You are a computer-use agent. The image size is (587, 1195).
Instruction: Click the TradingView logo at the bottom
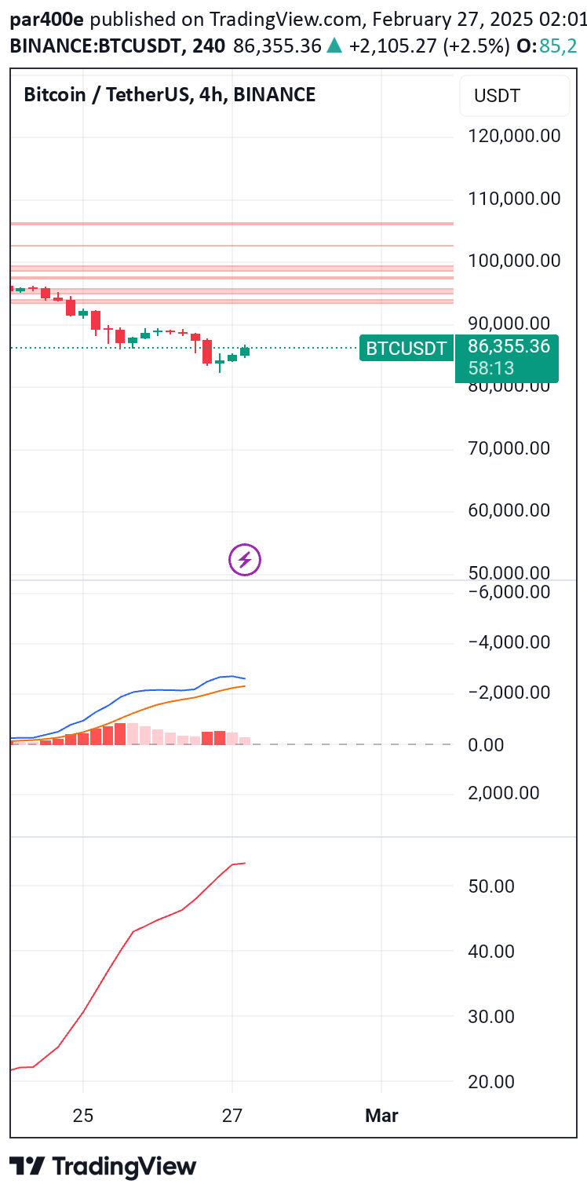coord(103,1166)
